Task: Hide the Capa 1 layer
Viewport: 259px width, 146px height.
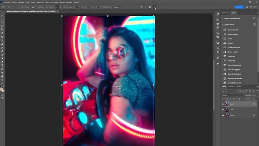Action: click(223, 109)
